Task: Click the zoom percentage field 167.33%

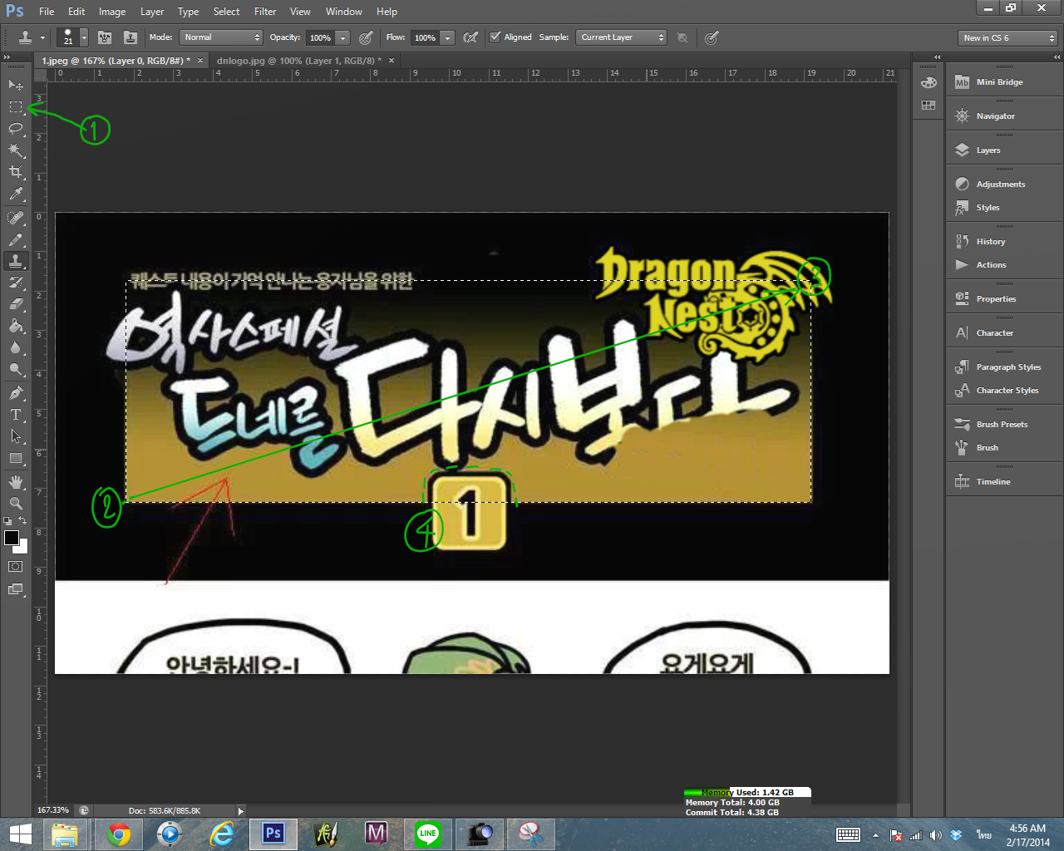Action: pos(53,810)
